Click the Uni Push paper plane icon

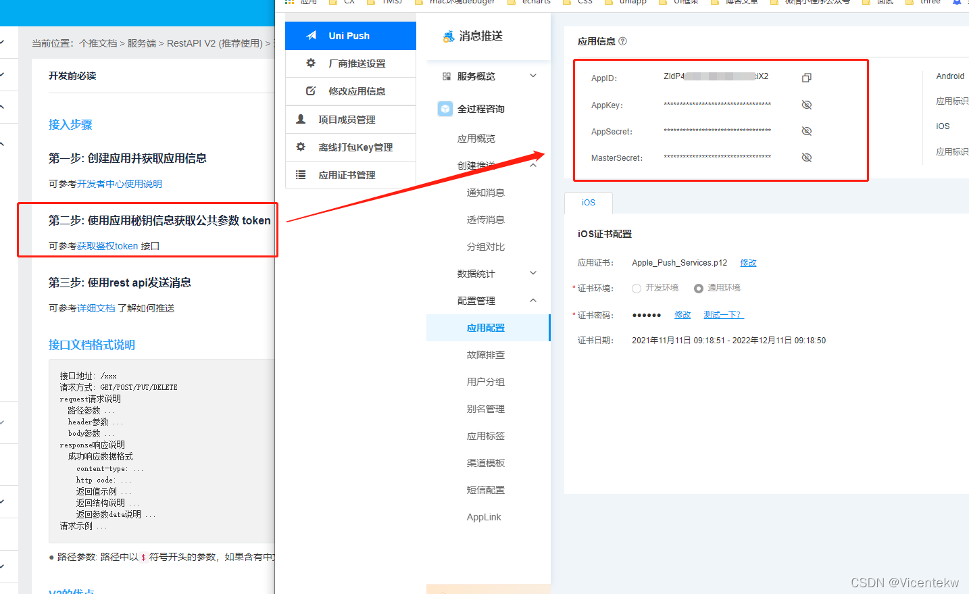[312, 36]
